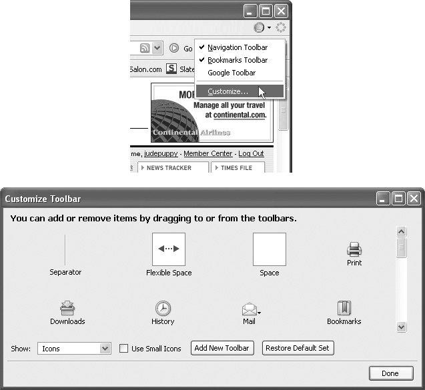
Task: Toggle Bookmarks Toolbar in context menu
Action: pos(240,60)
